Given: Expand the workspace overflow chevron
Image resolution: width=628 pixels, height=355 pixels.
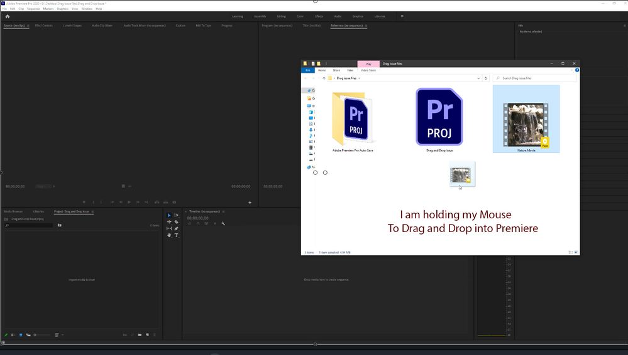Looking at the screenshot, I should [402, 16].
